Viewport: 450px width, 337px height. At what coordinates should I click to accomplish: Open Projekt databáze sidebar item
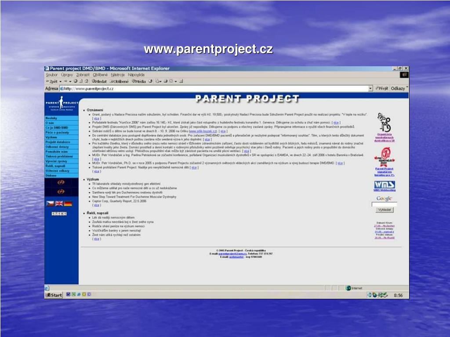[x=62, y=142]
